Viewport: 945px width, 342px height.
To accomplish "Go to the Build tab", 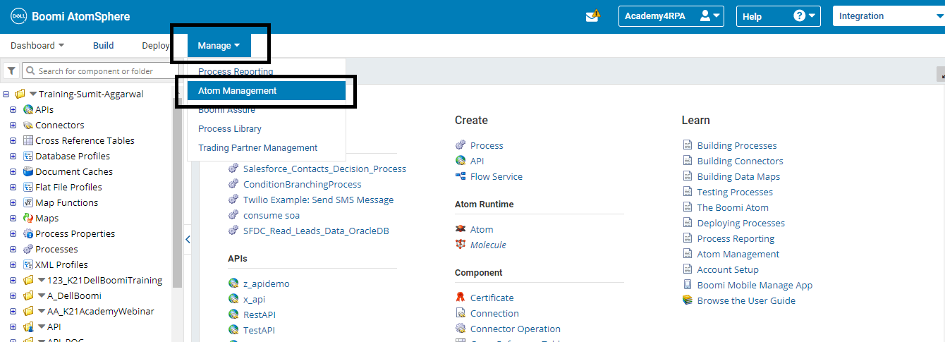I will pos(103,45).
